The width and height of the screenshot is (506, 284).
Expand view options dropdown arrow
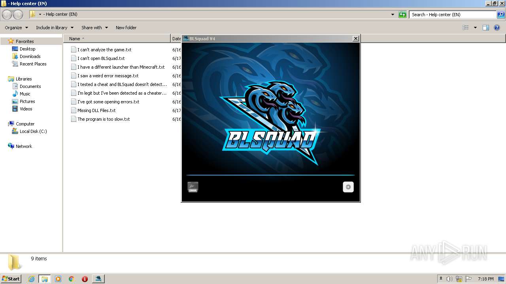click(475, 28)
